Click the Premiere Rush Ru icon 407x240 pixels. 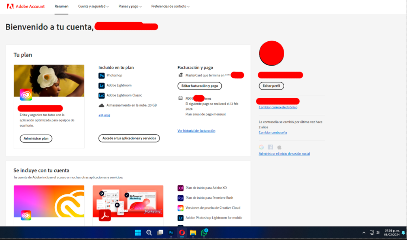(181, 198)
